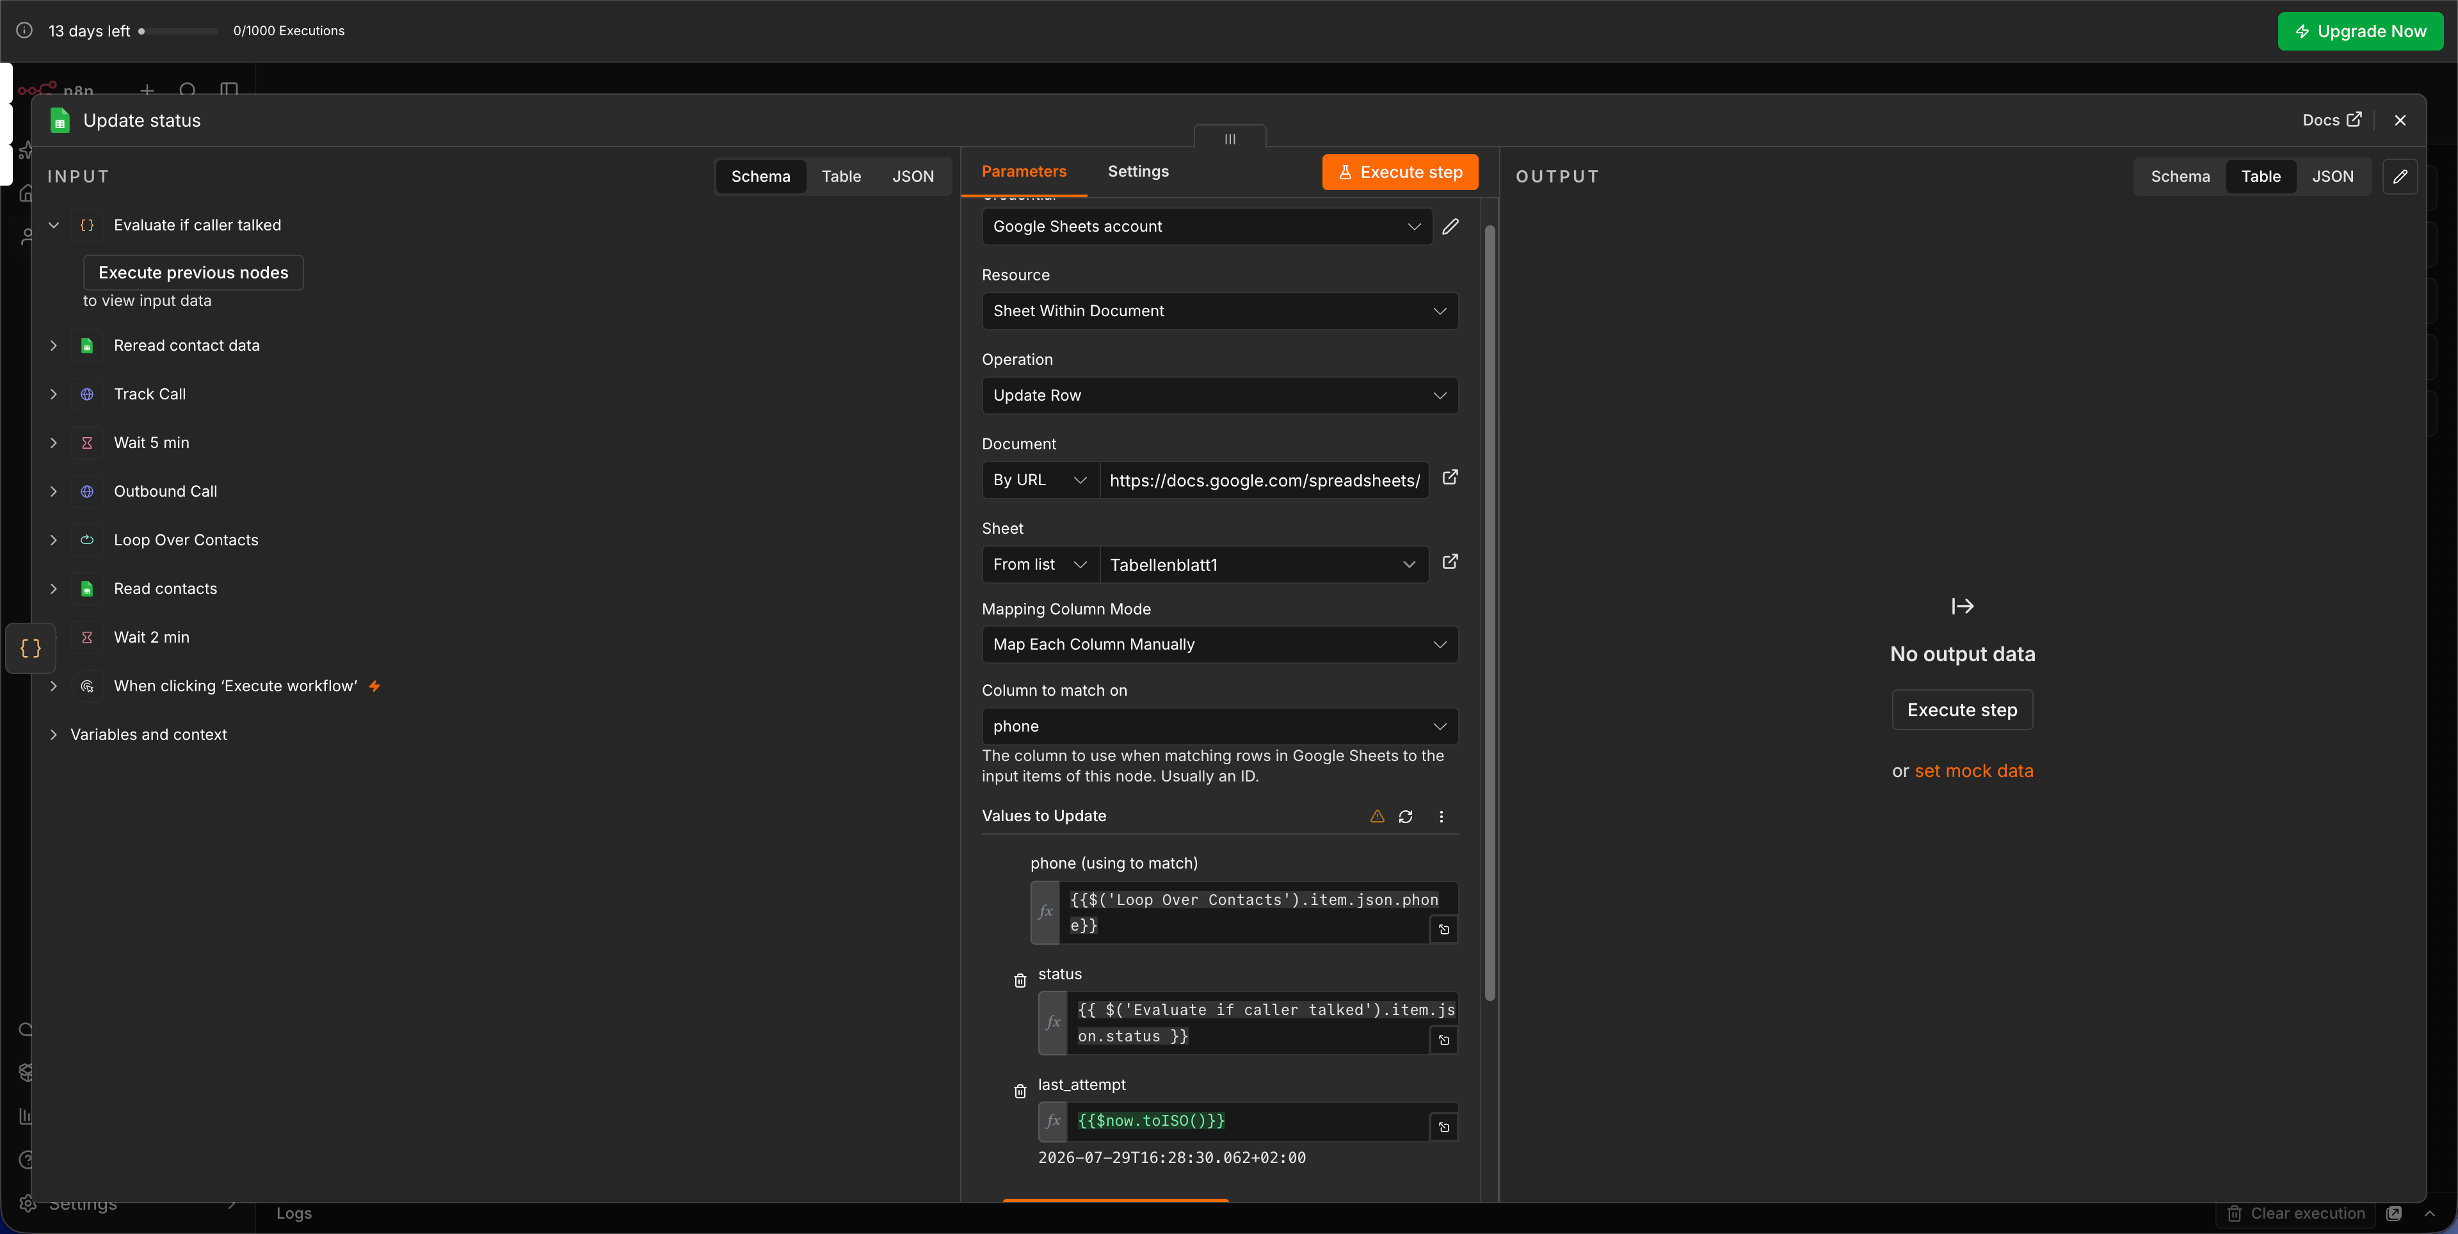Screen dimensions: 2458x1234
Task: Delete the last_attempt field with trash icon
Action: click(1020, 1091)
